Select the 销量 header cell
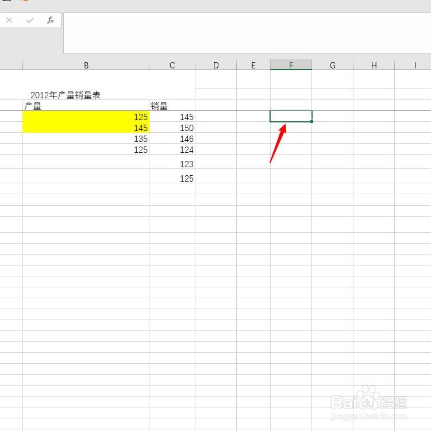This screenshot has width=431, height=431. tap(172, 106)
